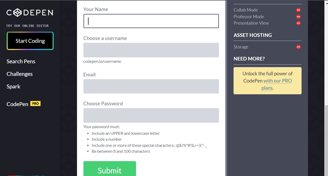Follow the 'with our PRO plans' link

pos(277,81)
